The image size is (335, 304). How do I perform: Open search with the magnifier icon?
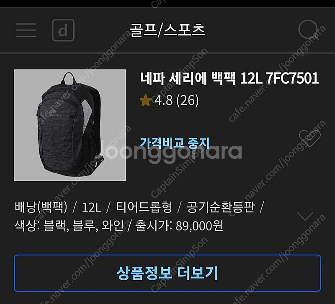point(309,30)
